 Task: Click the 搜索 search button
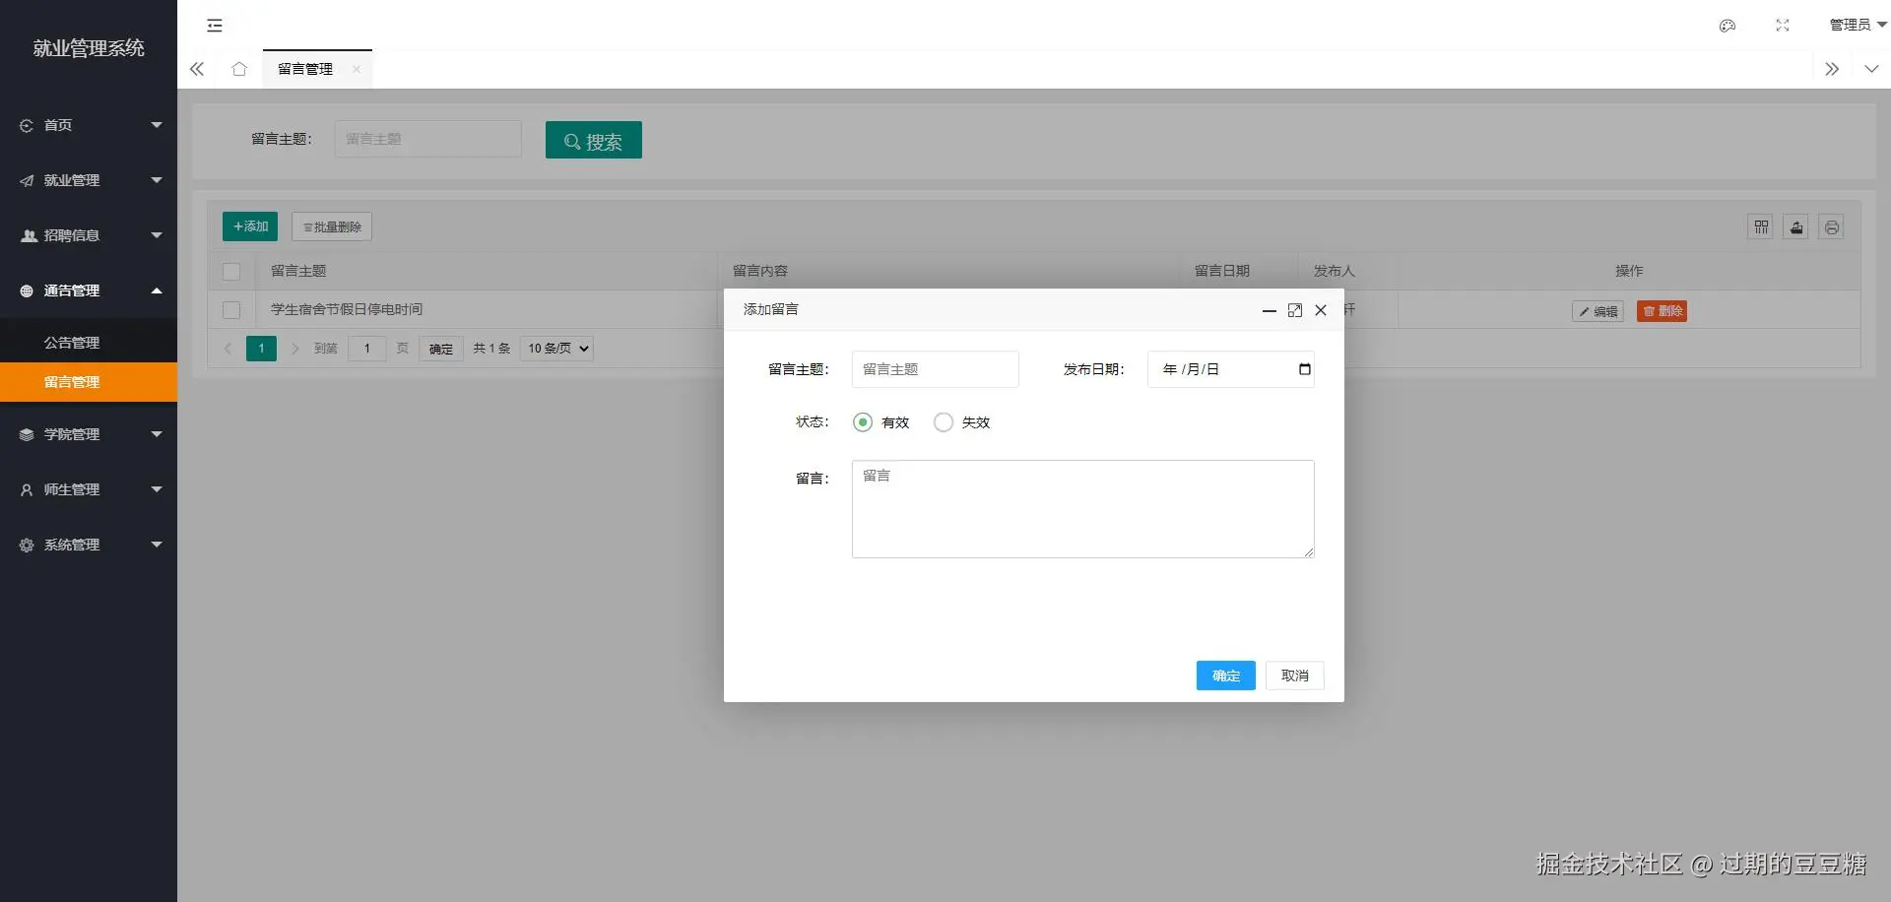593,140
